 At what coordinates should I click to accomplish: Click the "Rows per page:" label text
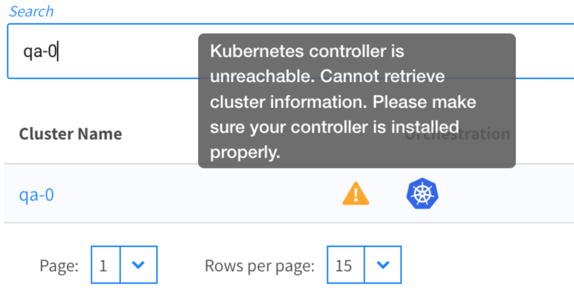[x=259, y=266]
